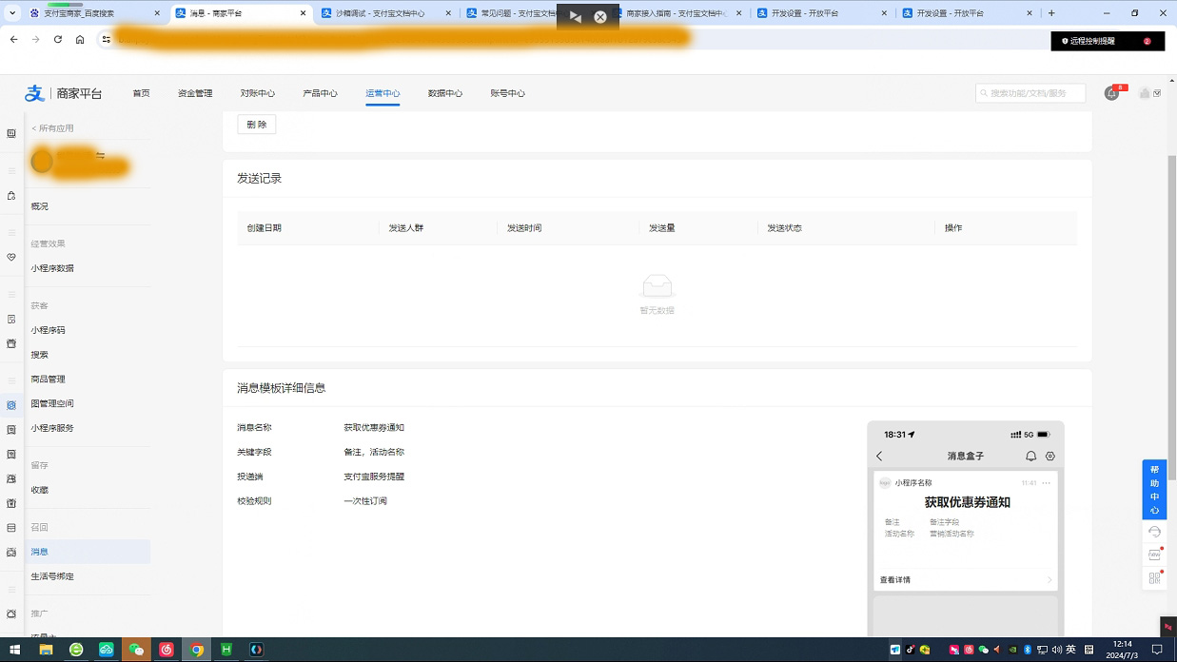Switch to 常见问题 browser tab
The width and height of the screenshot is (1177, 662).
512,13
